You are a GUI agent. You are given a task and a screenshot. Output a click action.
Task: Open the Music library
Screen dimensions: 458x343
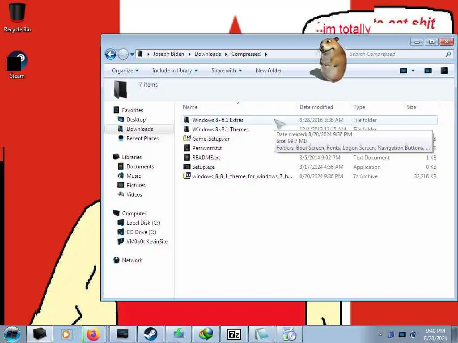133,176
